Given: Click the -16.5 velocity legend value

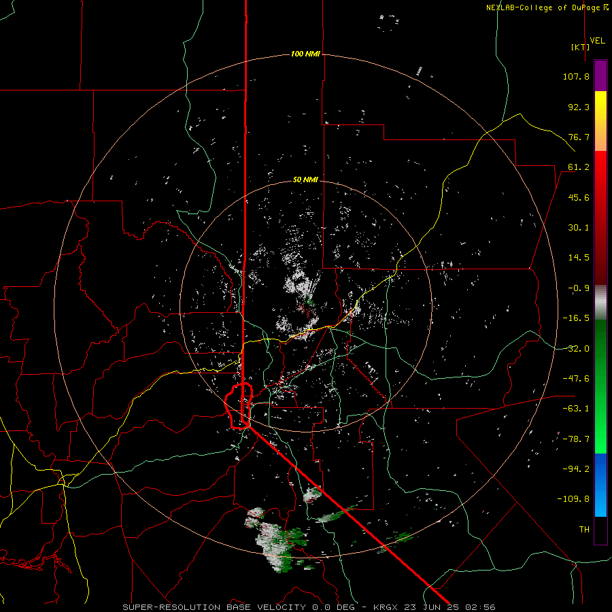Looking at the screenshot, I should pos(576,318).
